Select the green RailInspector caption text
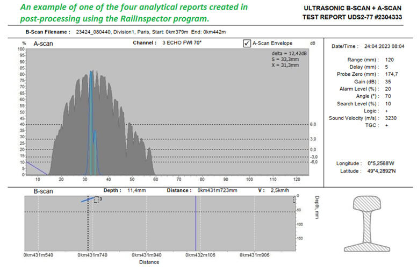This screenshot has height=271, width=417. pos(134,12)
